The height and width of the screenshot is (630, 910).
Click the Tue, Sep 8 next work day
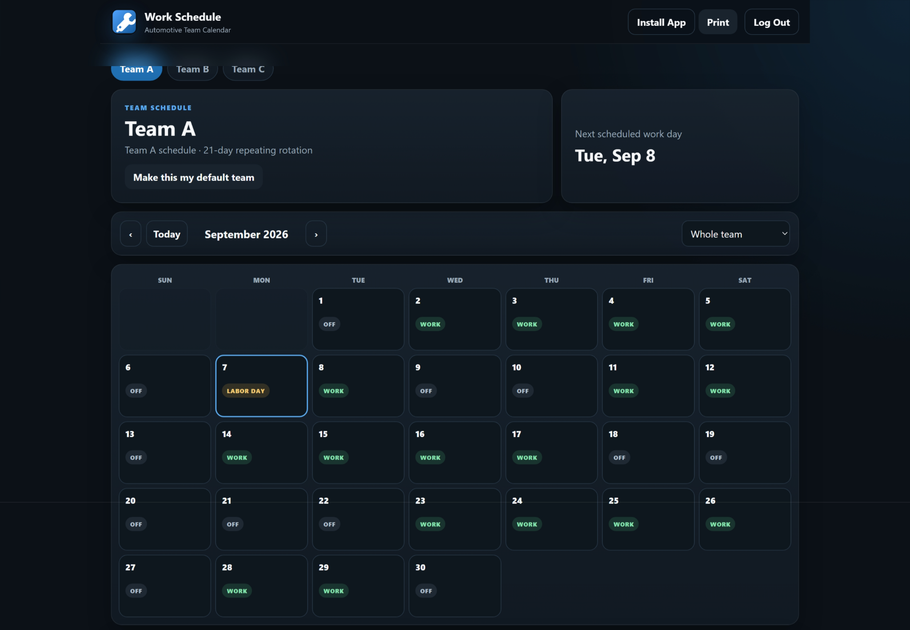[x=615, y=156]
